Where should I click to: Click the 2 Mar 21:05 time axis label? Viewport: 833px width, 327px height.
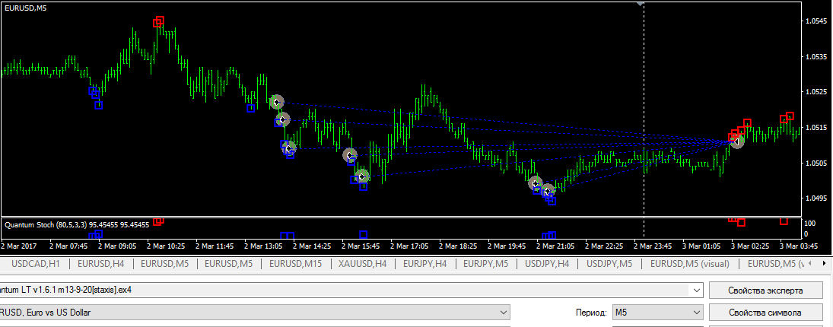(x=555, y=246)
